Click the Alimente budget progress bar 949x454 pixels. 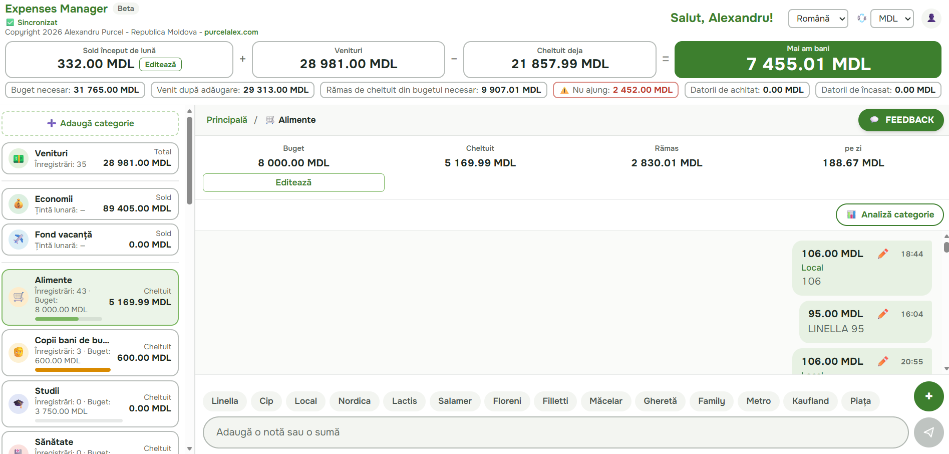(x=69, y=319)
